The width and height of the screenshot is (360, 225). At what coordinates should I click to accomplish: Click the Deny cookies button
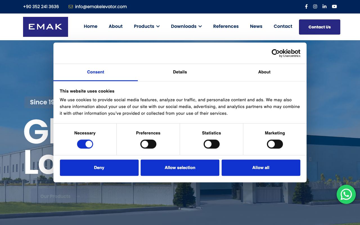pyautogui.click(x=99, y=168)
